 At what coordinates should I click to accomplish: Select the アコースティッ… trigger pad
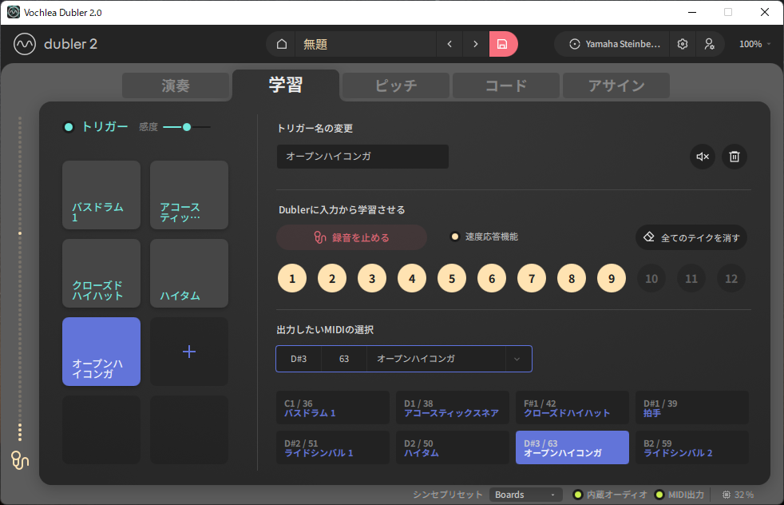(189, 195)
